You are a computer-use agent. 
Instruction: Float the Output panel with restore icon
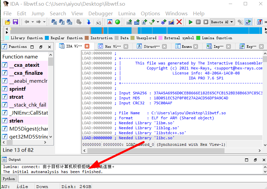click(x=255, y=160)
